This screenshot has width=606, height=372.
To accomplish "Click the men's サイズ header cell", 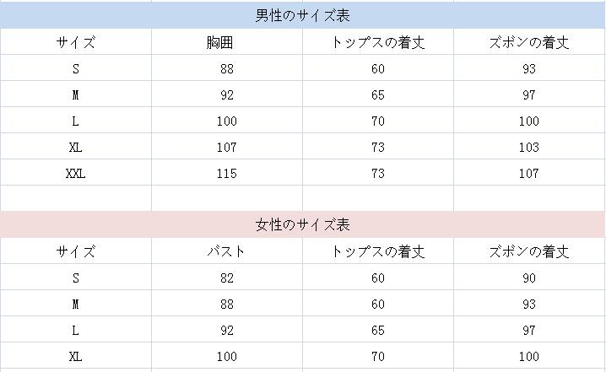I will [x=76, y=41].
